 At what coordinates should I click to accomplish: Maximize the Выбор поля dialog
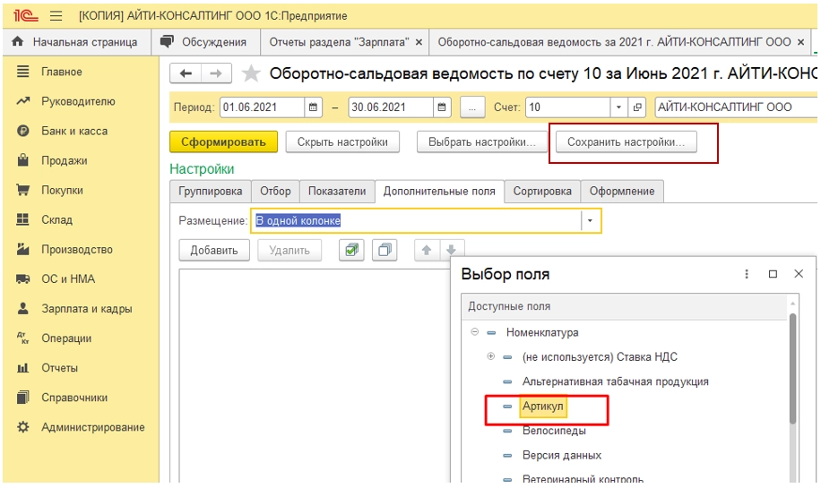(773, 274)
